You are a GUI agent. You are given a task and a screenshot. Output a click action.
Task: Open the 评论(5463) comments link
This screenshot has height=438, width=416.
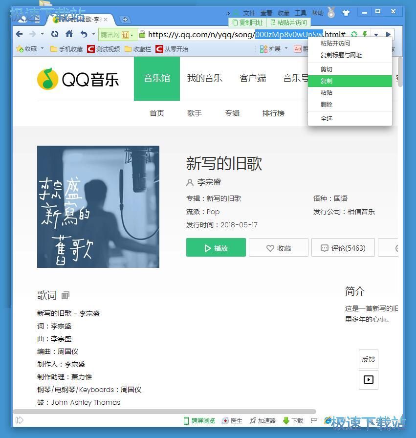pos(343,247)
